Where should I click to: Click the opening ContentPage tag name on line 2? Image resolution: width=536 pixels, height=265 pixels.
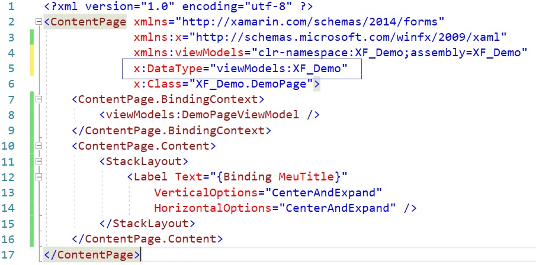88,22
